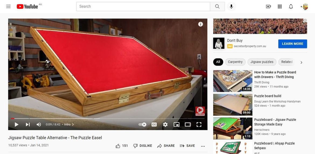Open the notifications bell
Image resolution: width=315 pixels, height=154 pixels.
click(291, 6)
